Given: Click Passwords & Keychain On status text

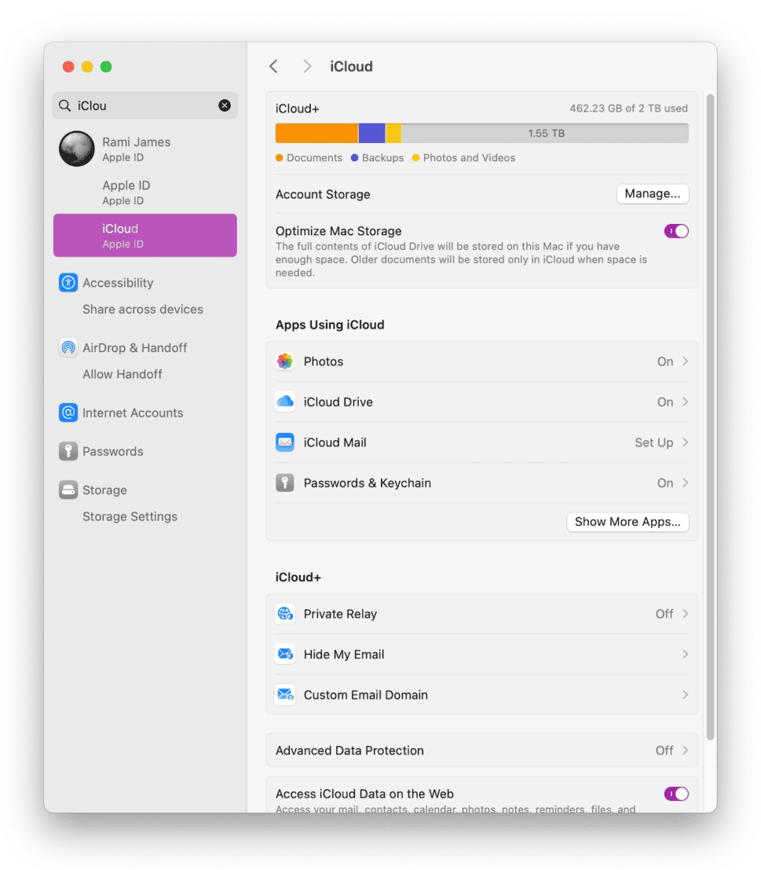Looking at the screenshot, I should click(x=665, y=483).
